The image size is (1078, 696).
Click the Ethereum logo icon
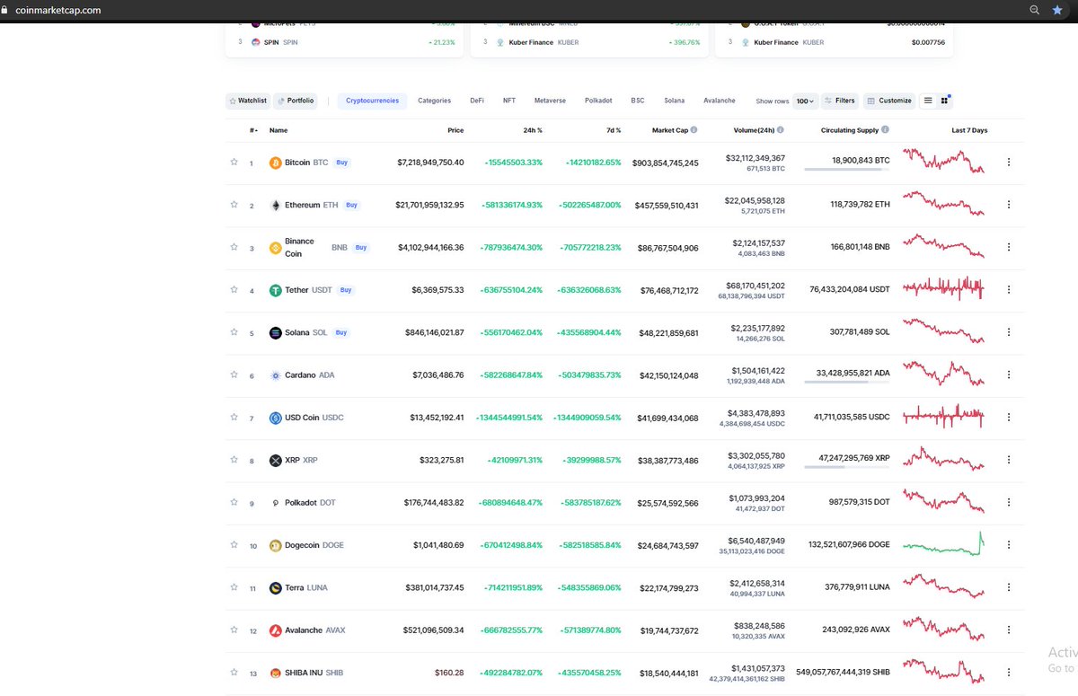point(276,205)
